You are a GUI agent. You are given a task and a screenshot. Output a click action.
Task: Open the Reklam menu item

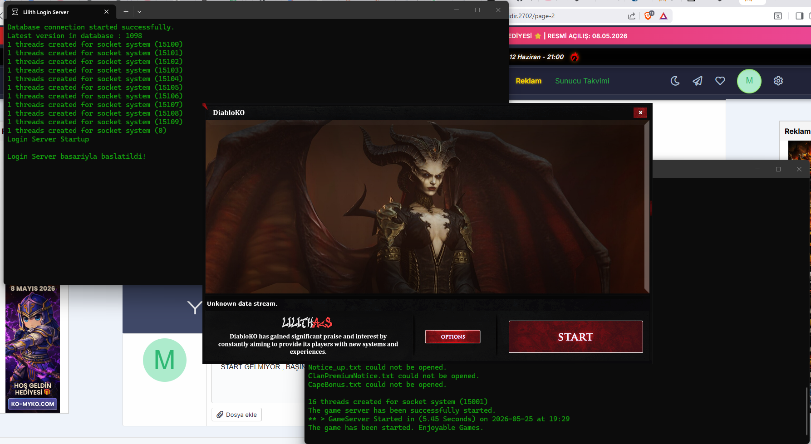[529, 81]
